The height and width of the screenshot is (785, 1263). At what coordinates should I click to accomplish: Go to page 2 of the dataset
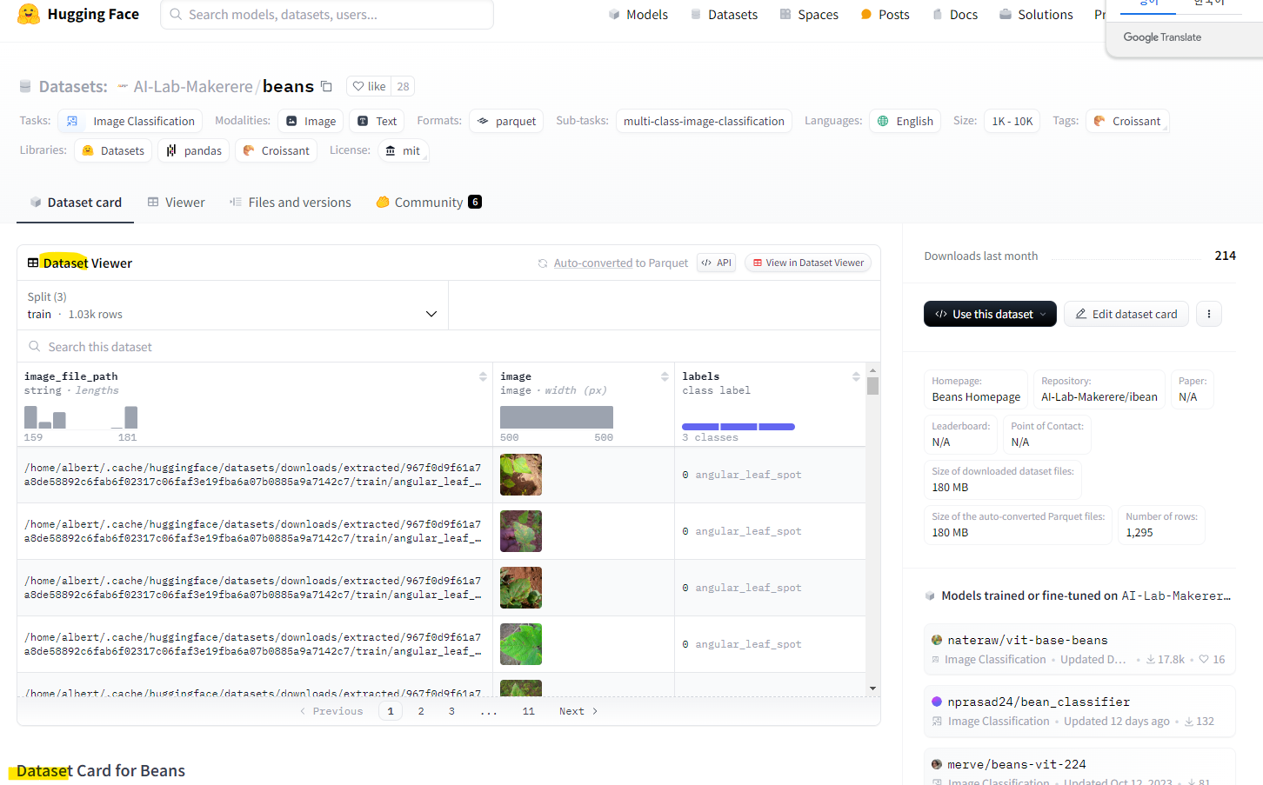[x=421, y=711]
